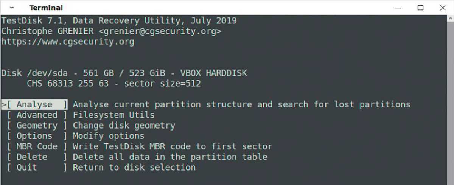Select the Delete partition table option
454x185 pixels.
[32, 157]
